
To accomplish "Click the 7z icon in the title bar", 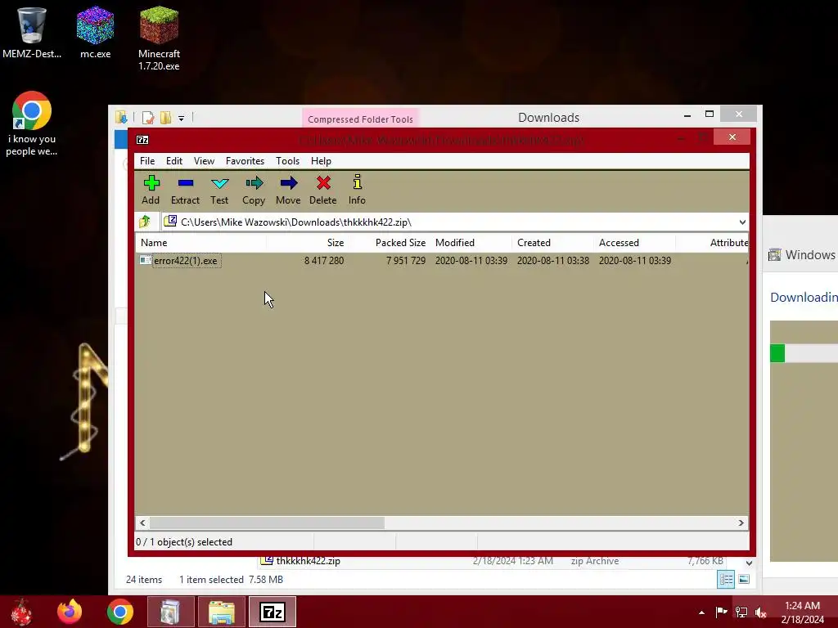I will (x=142, y=140).
